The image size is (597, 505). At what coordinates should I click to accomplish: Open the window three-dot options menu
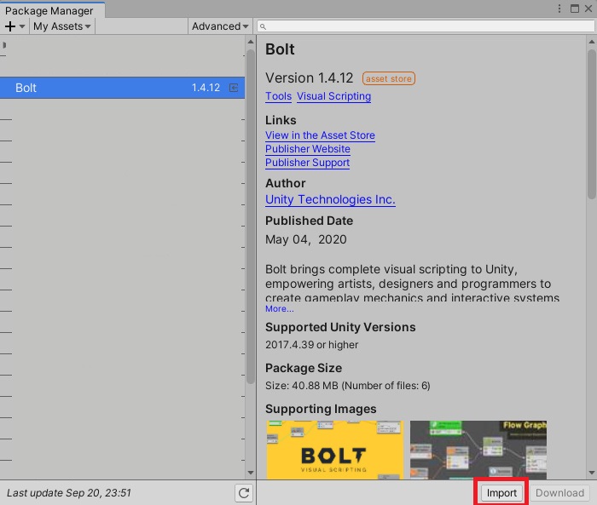pyautogui.click(x=559, y=9)
